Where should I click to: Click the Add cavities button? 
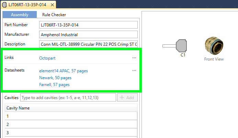click(127, 97)
